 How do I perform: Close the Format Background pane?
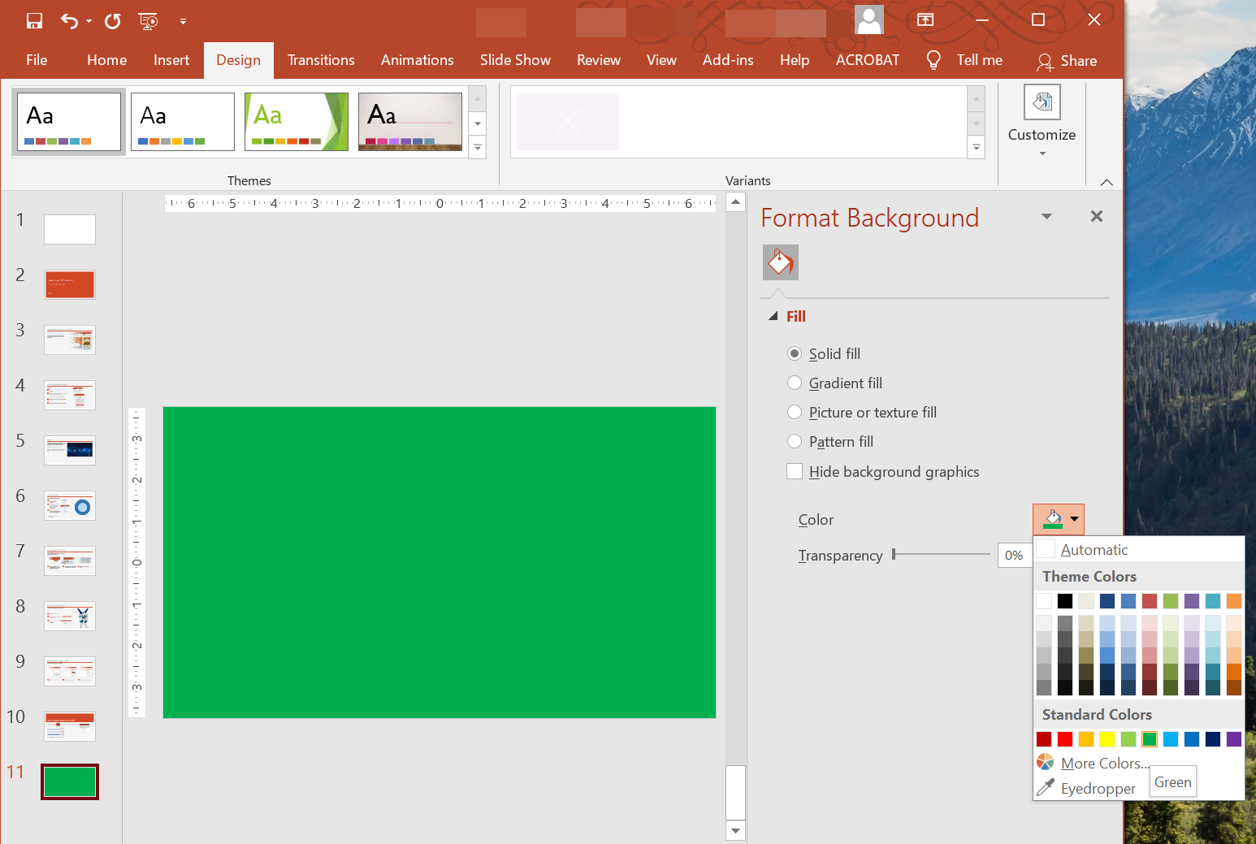click(1097, 216)
